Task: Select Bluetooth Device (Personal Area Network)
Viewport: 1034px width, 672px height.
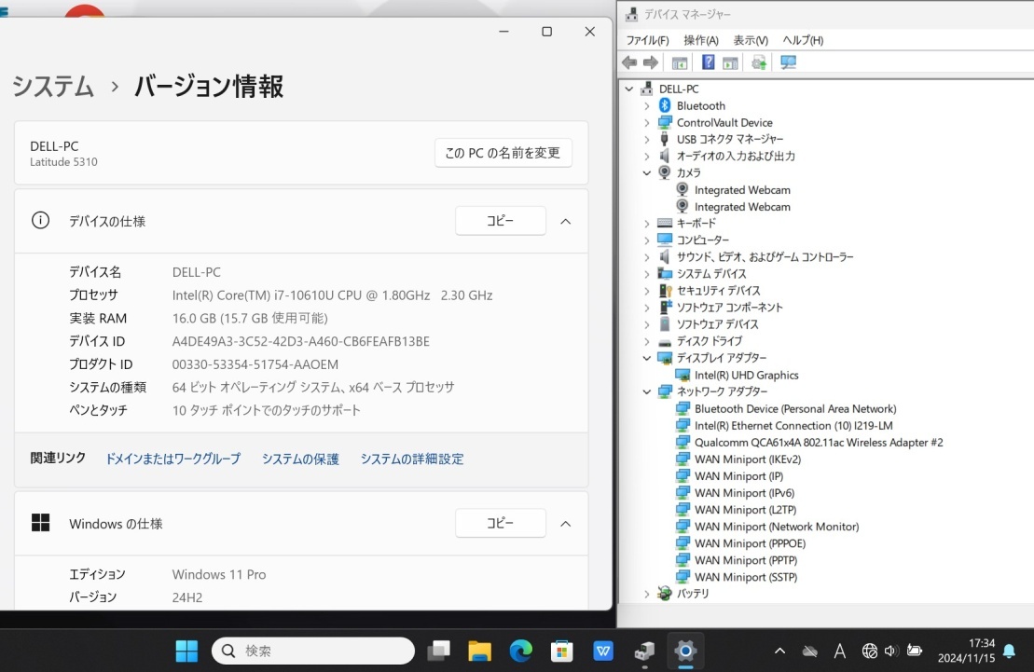Action: (x=794, y=409)
